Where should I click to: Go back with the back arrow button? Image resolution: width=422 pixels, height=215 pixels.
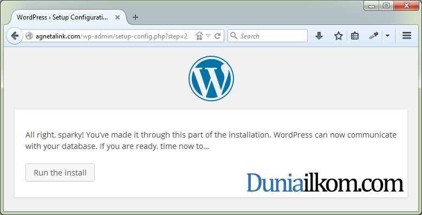(14, 36)
